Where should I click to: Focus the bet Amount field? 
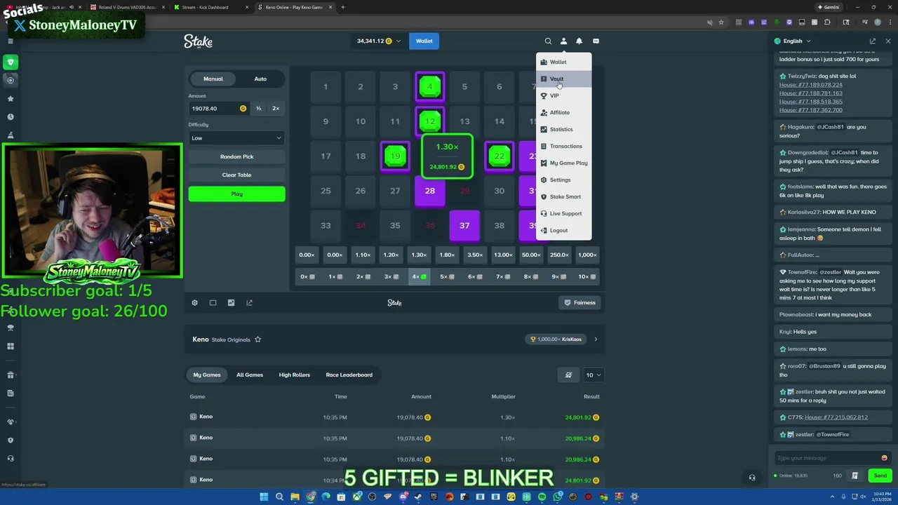click(x=218, y=109)
